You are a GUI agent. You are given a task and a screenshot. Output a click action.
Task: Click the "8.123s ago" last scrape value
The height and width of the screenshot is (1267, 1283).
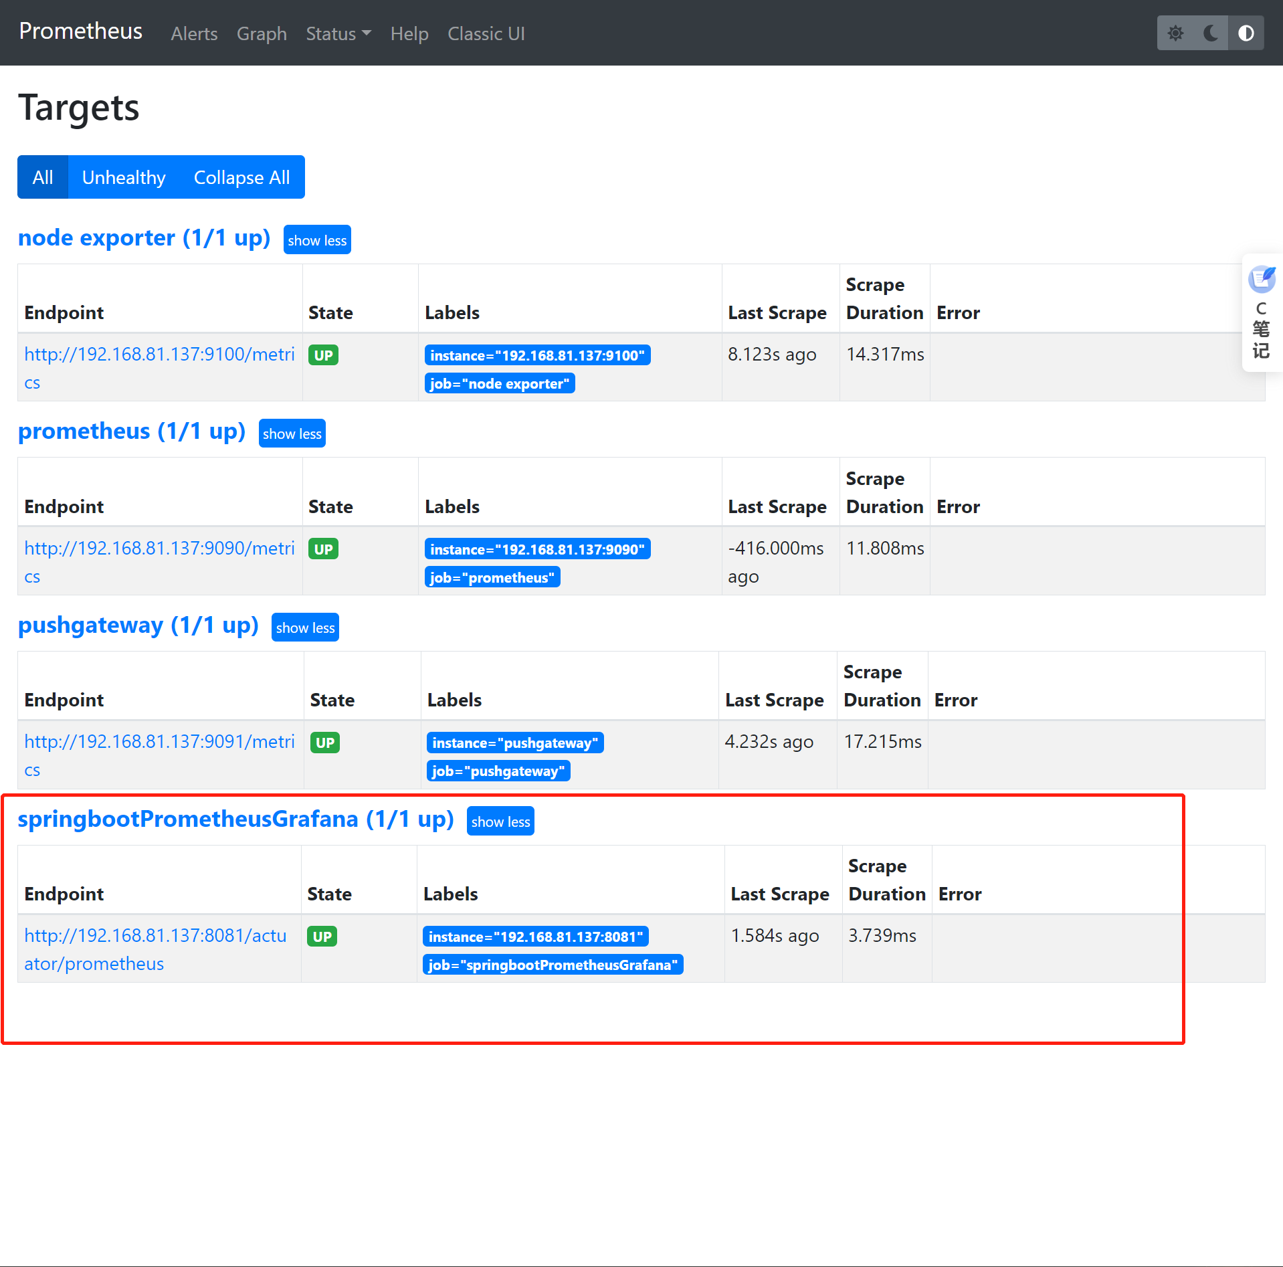click(772, 355)
